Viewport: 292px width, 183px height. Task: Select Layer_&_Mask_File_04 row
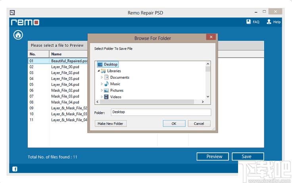pyautogui.click(x=58, y=120)
